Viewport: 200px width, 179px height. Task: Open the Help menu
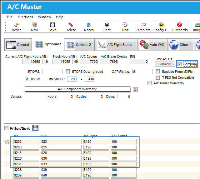[x=60, y=17]
